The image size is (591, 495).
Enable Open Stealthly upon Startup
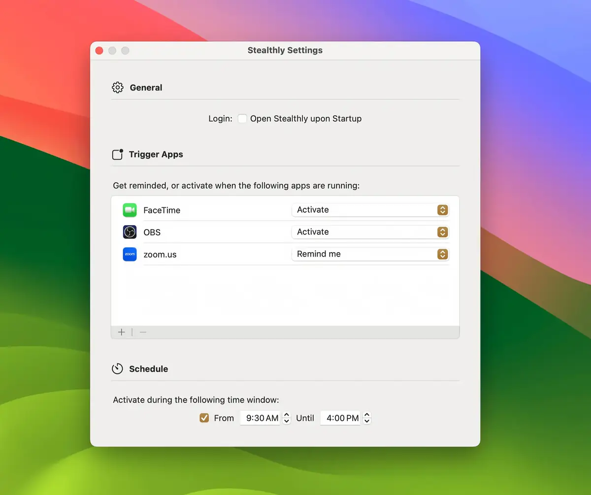242,118
